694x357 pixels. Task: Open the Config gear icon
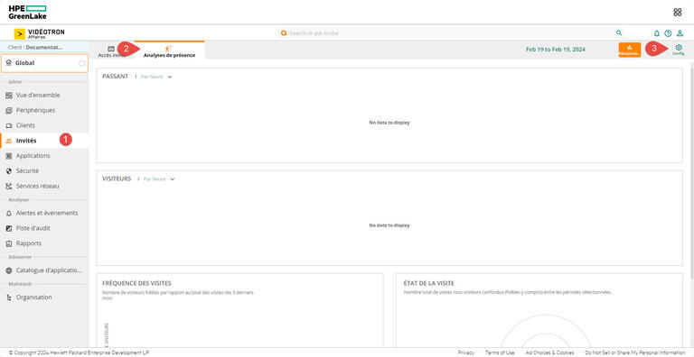[679, 50]
